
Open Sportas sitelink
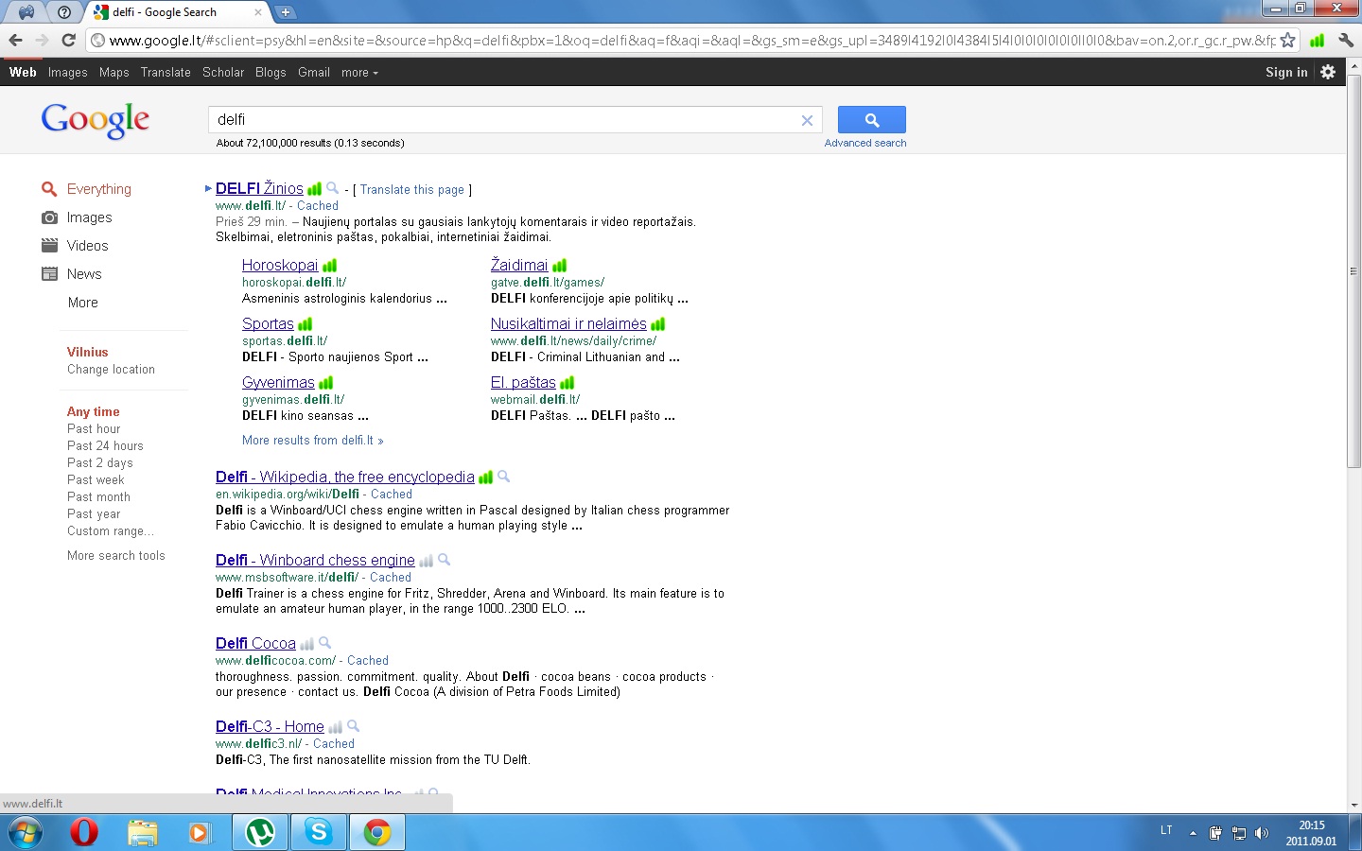[268, 323]
